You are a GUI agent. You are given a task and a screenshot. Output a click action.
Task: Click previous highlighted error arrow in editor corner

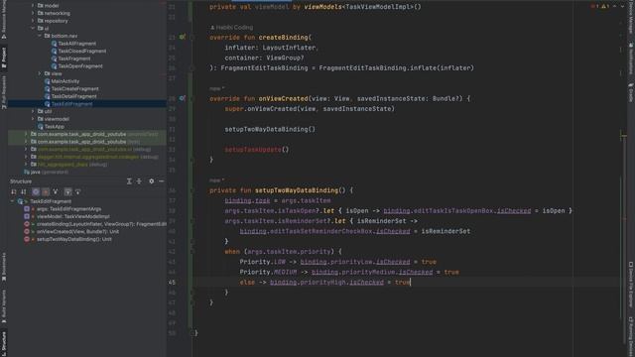coord(615,7)
